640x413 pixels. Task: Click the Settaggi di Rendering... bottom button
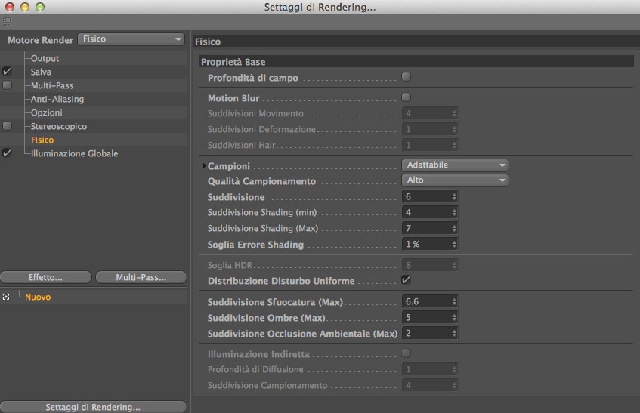click(x=93, y=407)
